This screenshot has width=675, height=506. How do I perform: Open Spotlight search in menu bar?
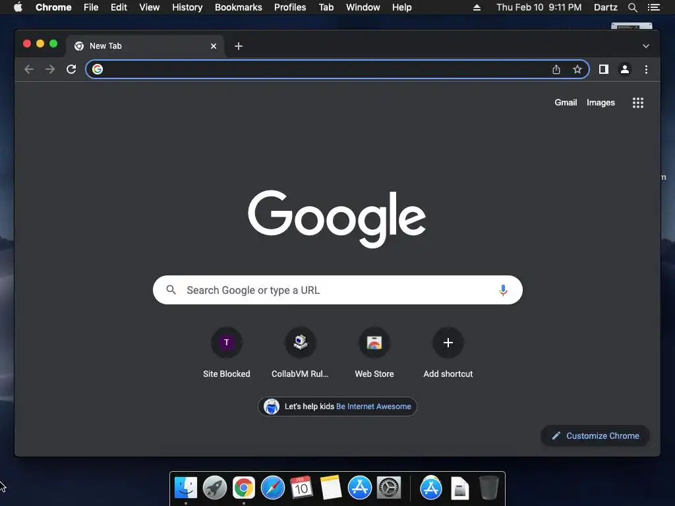coord(632,7)
